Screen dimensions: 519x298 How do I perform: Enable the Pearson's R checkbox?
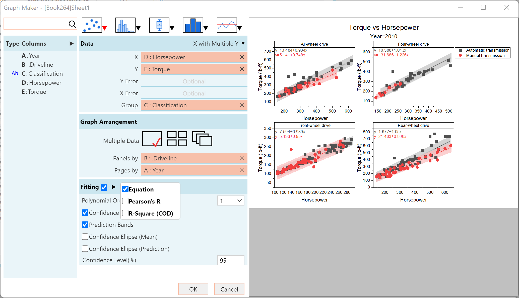pos(125,201)
